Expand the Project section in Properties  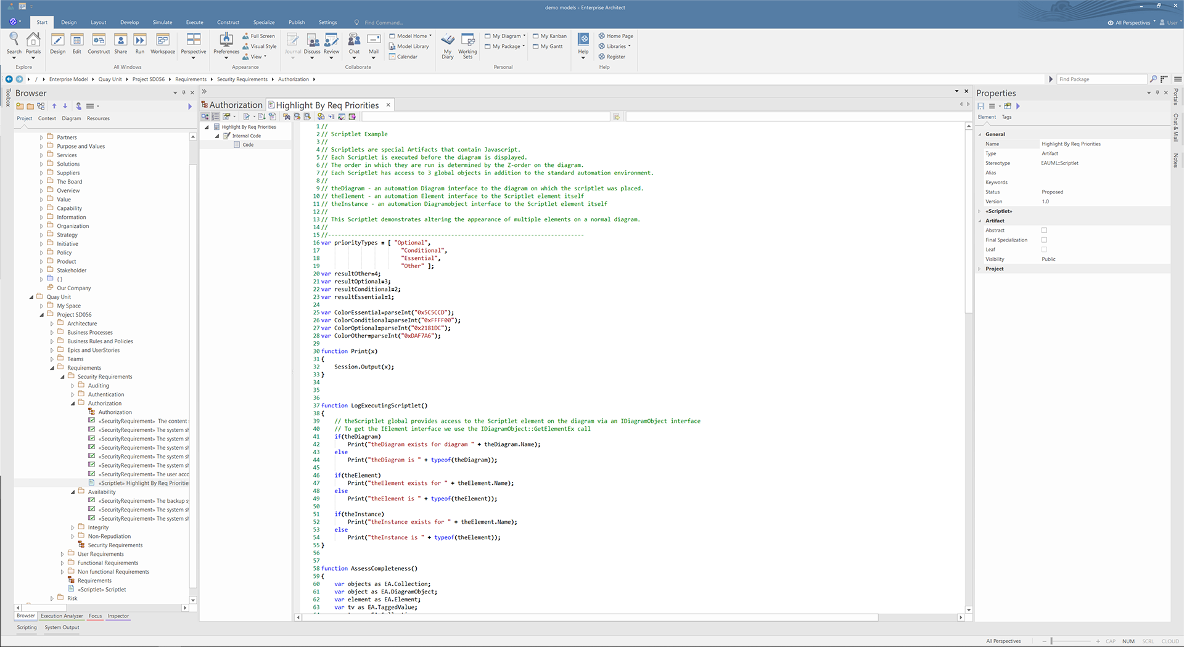(979, 269)
